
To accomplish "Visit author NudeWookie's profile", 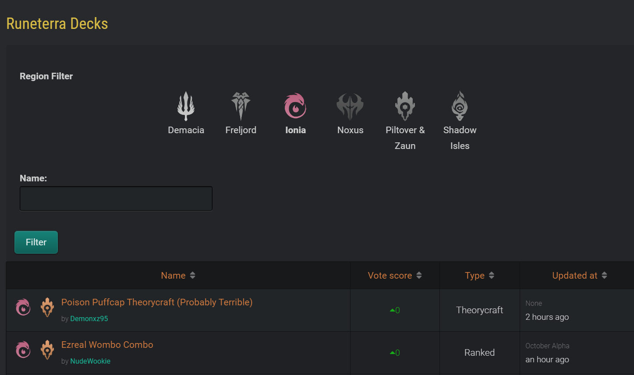I will 90,361.
